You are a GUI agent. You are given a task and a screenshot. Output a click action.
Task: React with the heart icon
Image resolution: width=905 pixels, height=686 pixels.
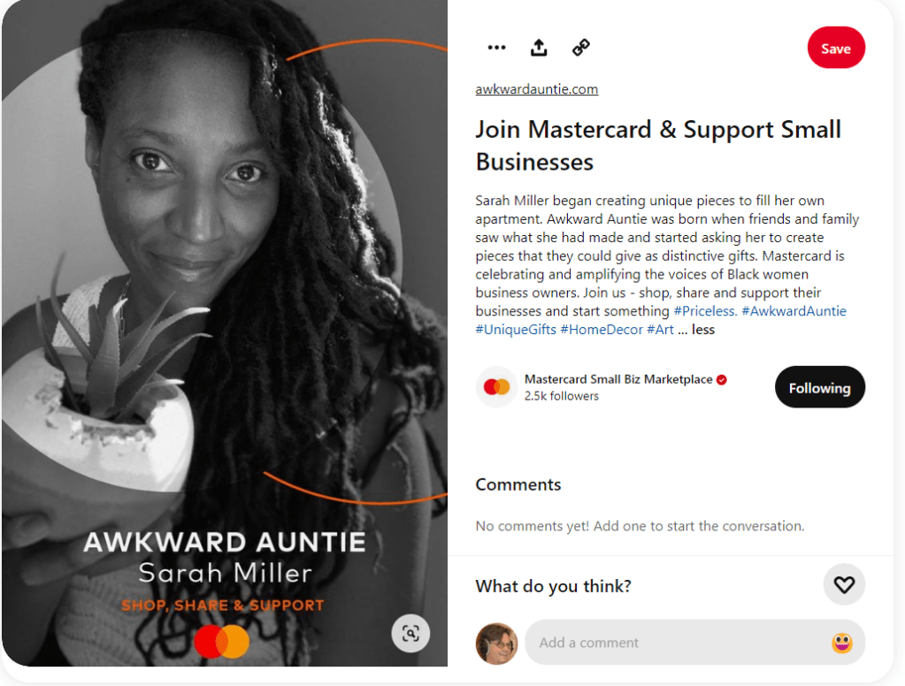coord(844,585)
